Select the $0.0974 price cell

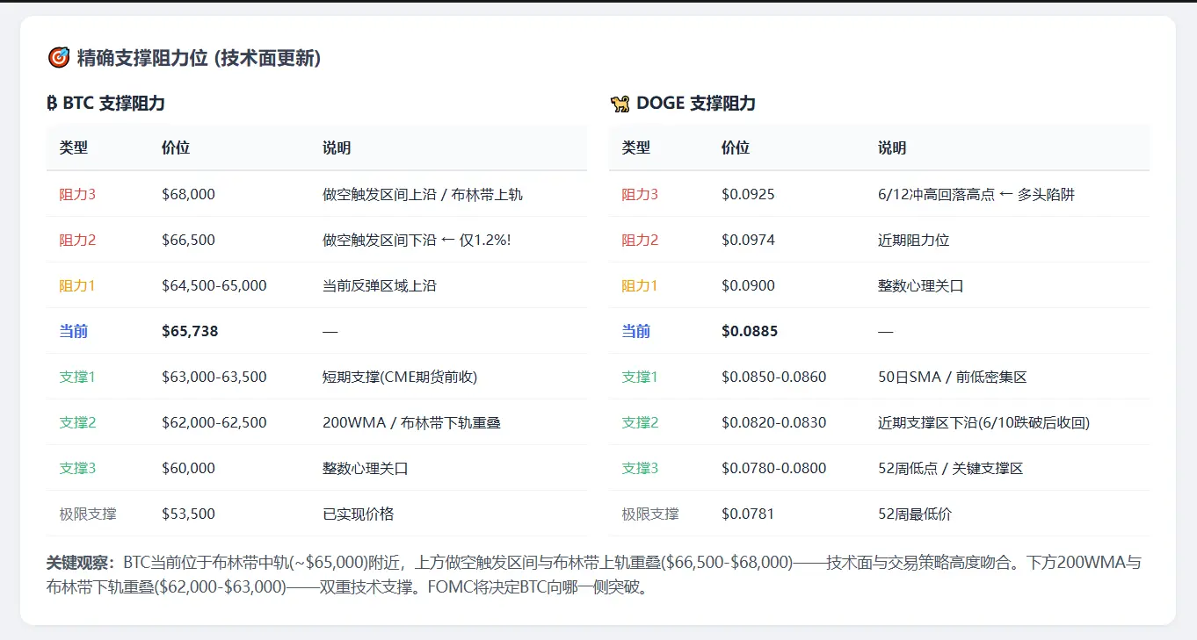tap(748, 240)
